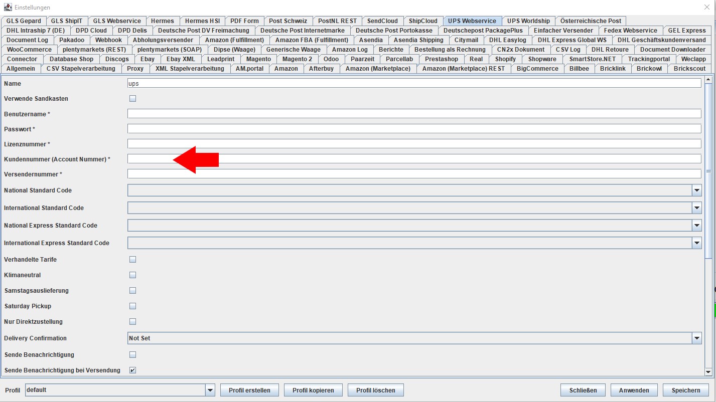Select the Hermes HSI tab
Image resolution: width=716 pixels, height=402 pixels.
click(202, 21)
